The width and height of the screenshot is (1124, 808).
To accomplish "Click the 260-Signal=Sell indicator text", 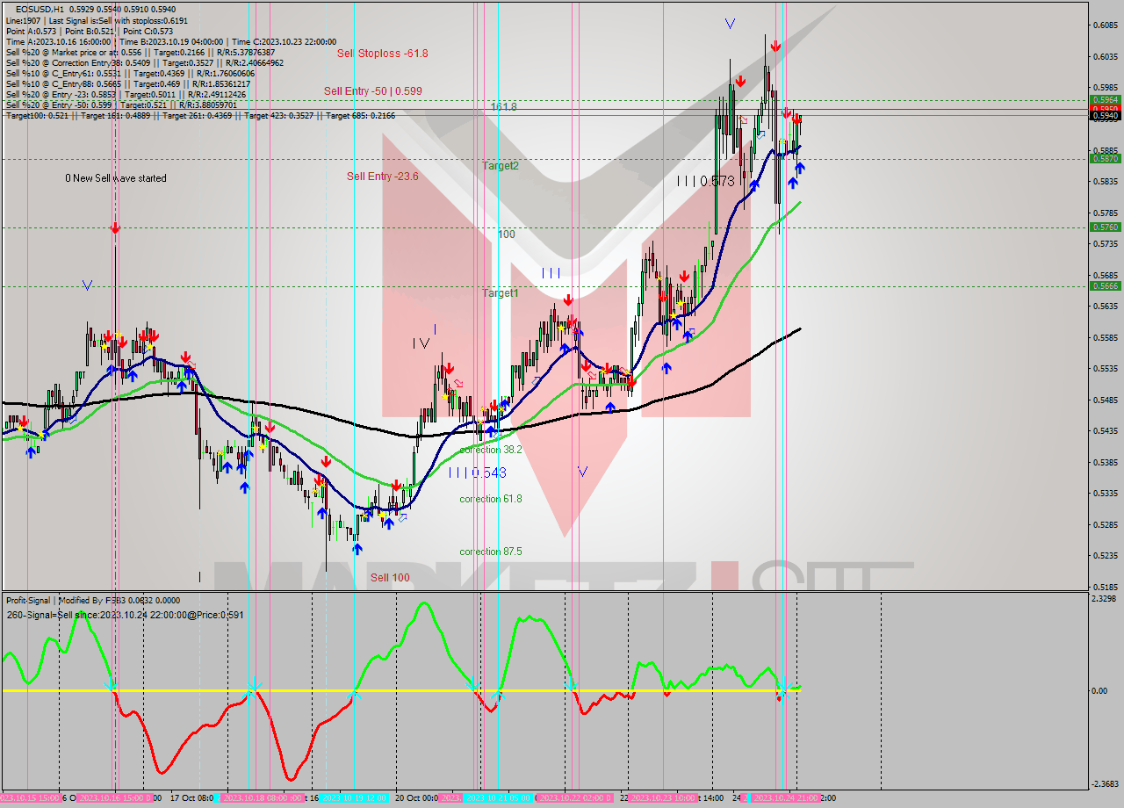I will coord(125,615).
